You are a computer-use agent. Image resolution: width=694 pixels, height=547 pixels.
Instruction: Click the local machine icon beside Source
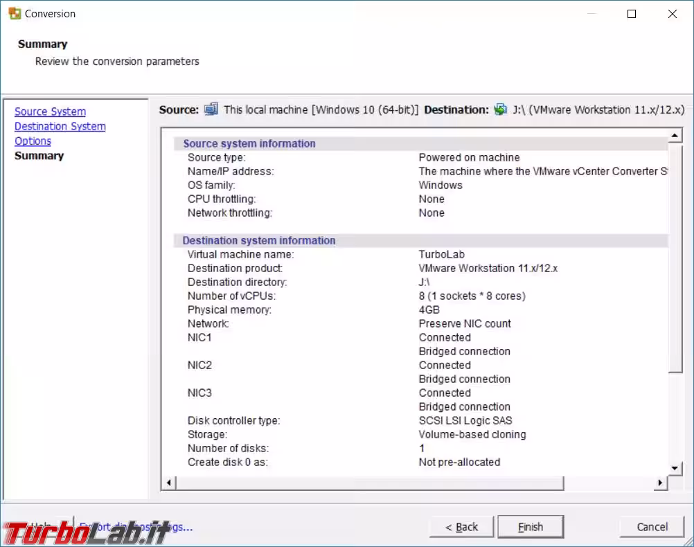(x=211, y=109)
